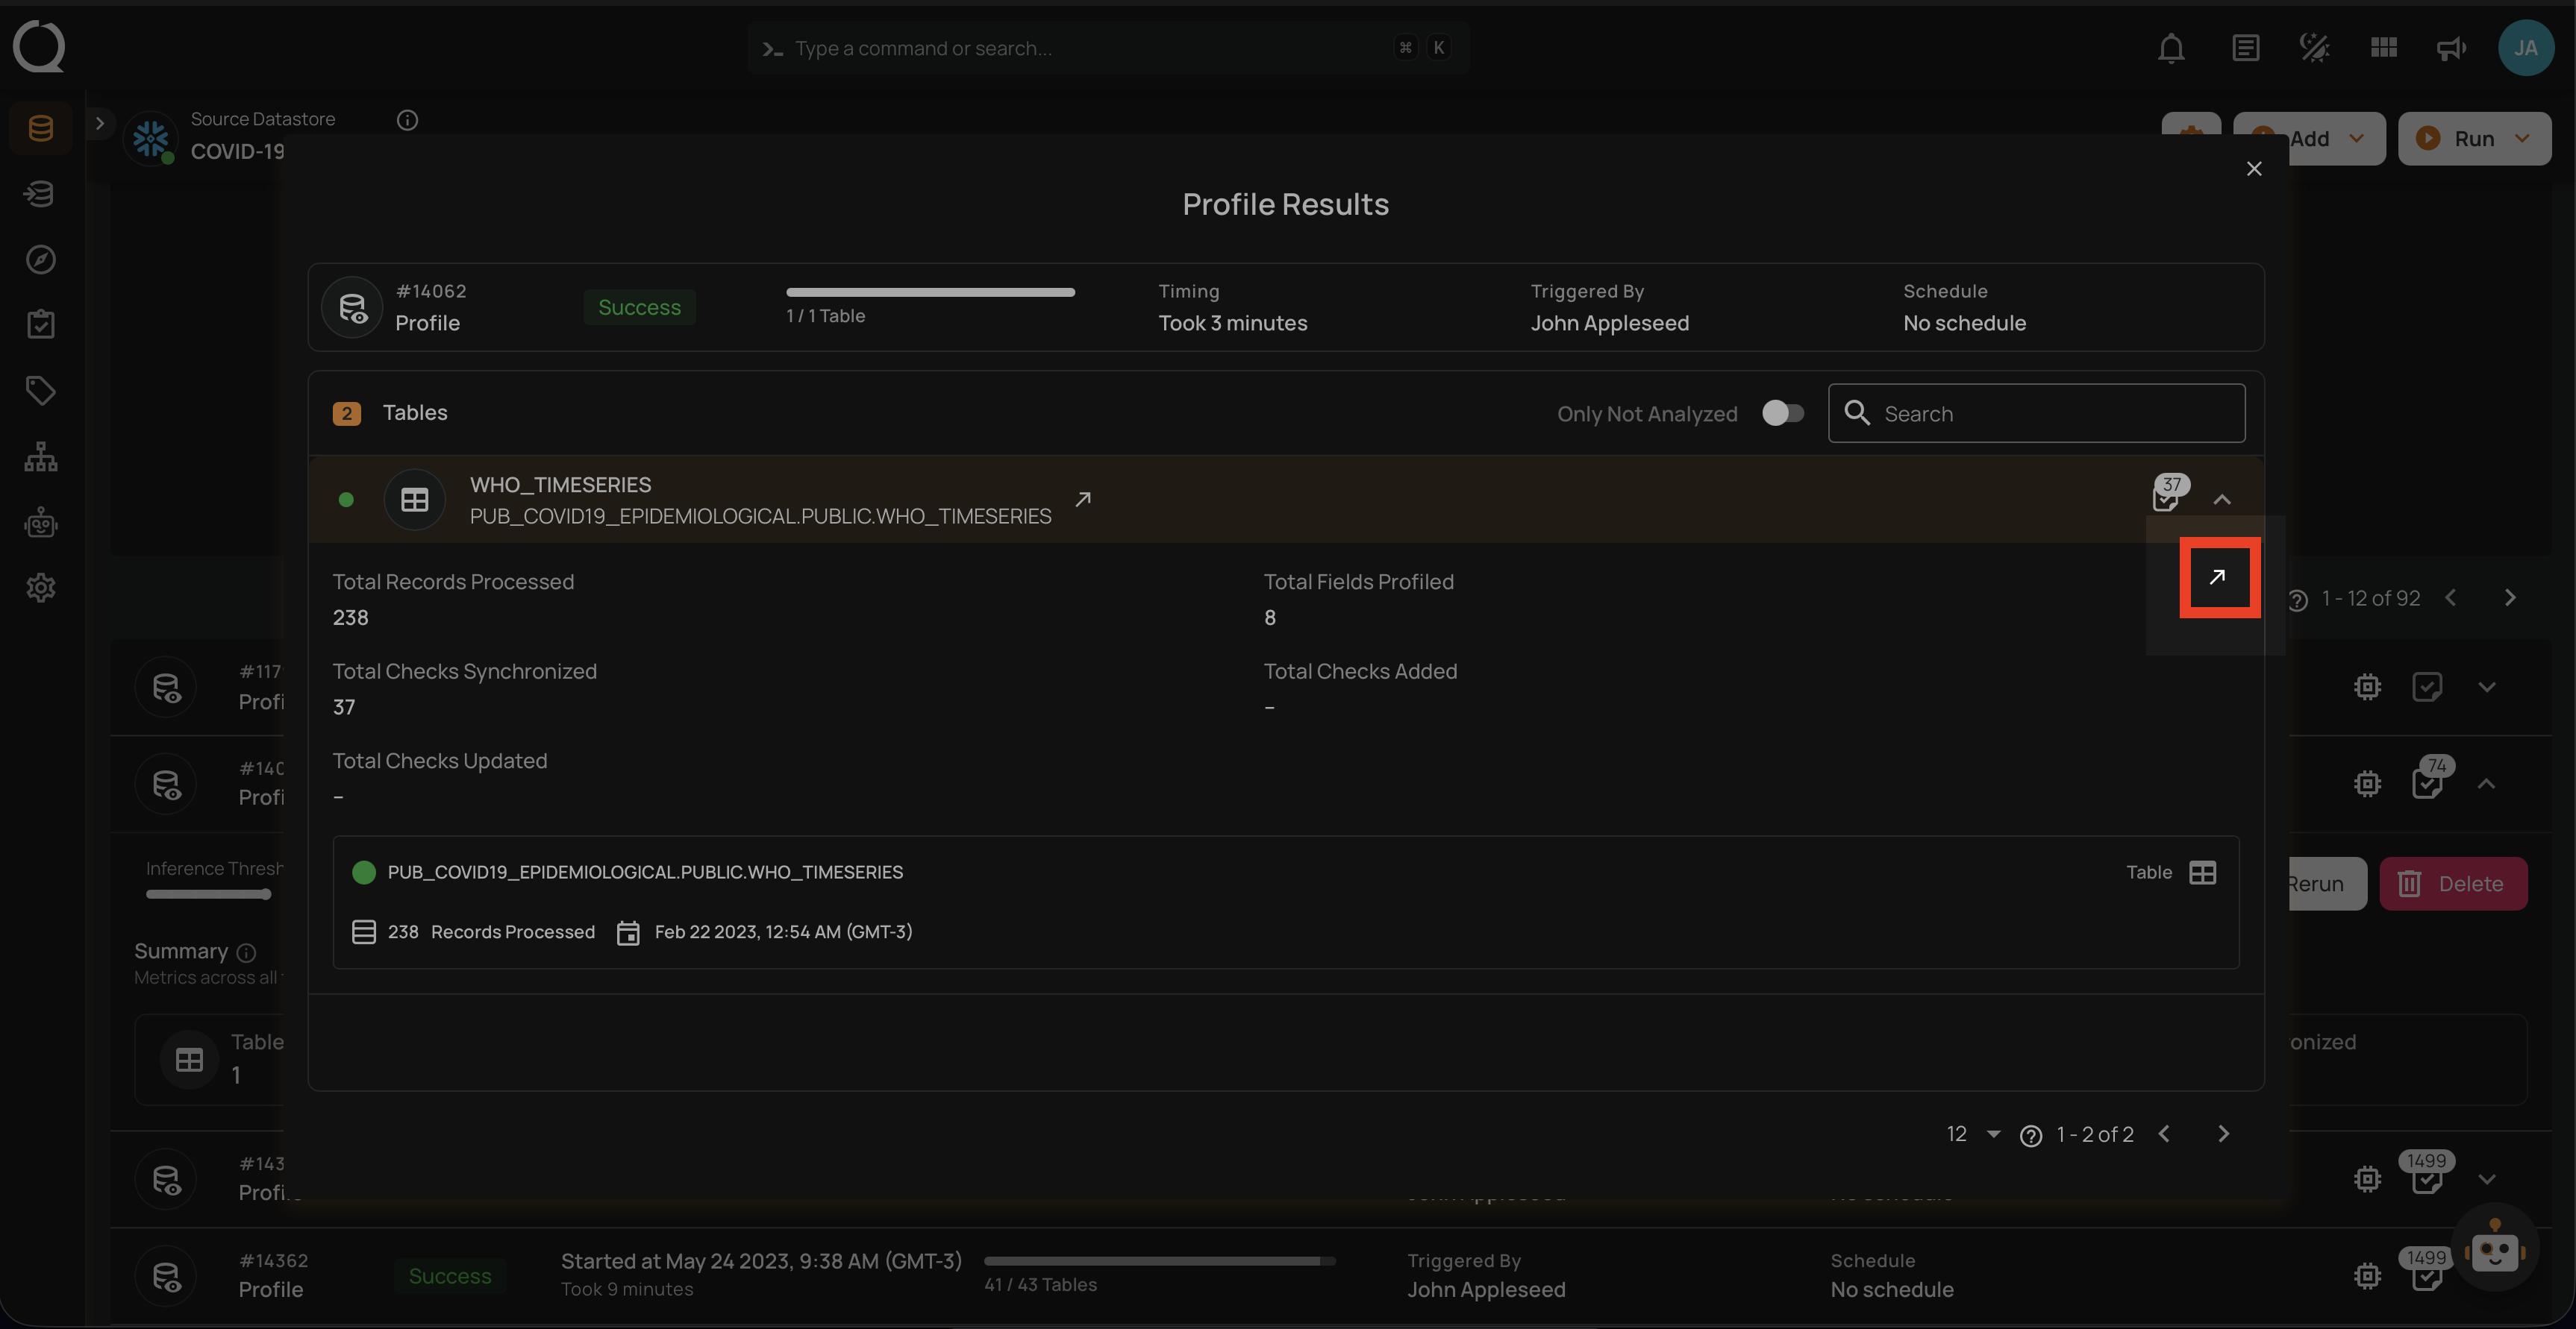The image size is (2576, 1329).
Task: Open the apps grid icon
Action: pos(2383,47)
